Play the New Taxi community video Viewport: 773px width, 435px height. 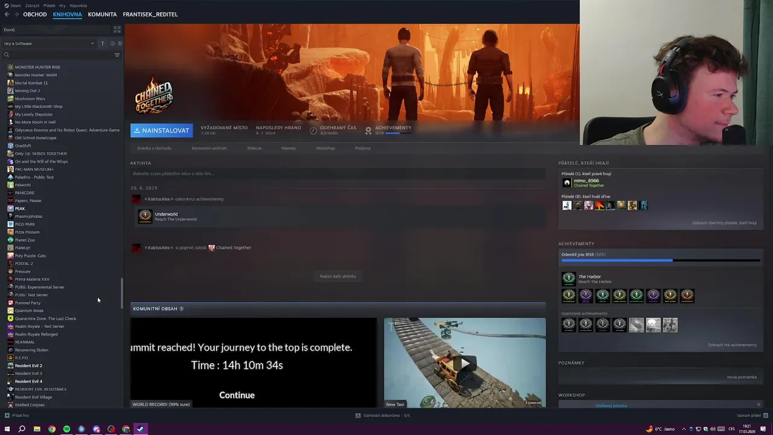(x=464, y=362)
